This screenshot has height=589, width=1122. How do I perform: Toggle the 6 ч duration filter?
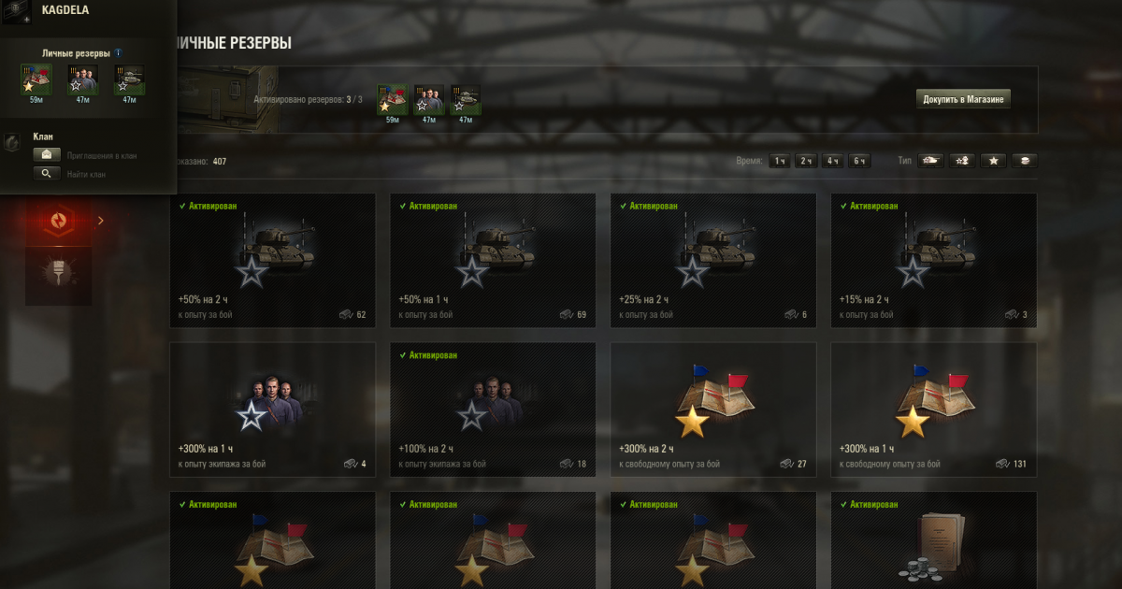coord(860,161)
